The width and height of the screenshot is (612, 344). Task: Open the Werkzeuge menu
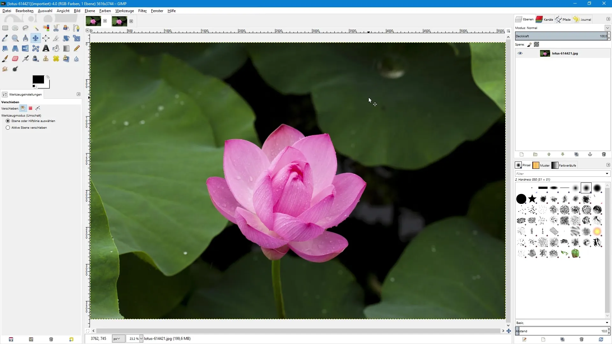tap(125, 11)
